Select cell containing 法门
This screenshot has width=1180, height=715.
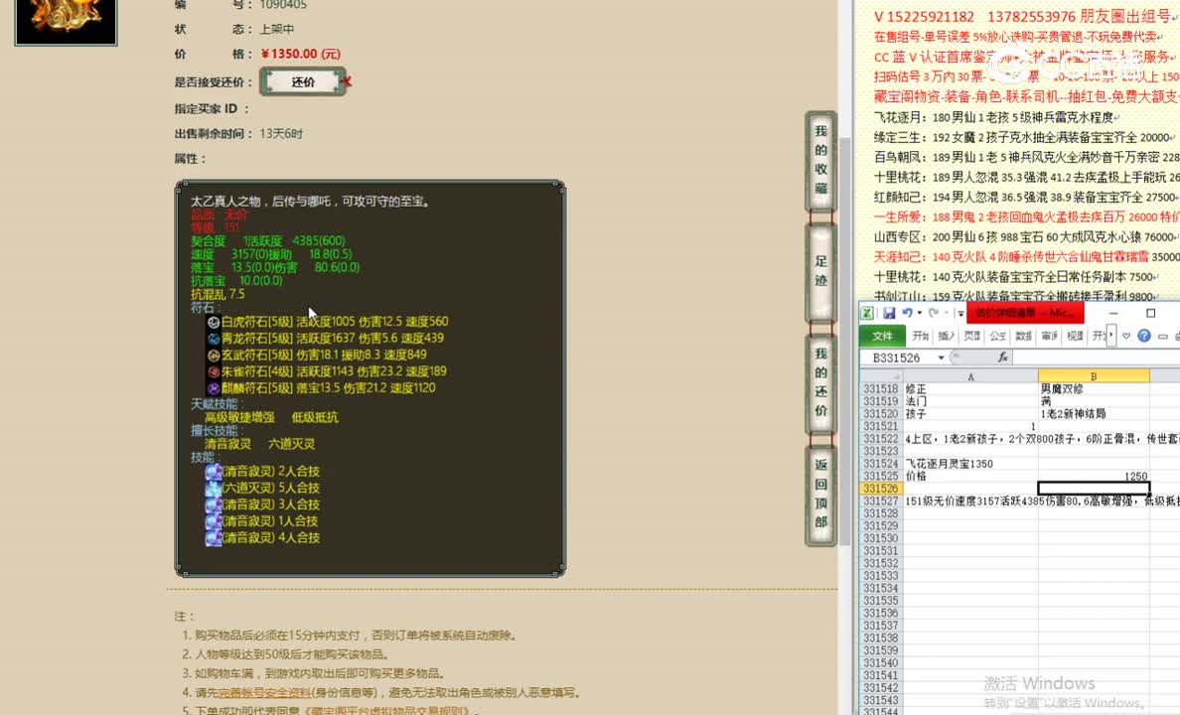point(970,402)
